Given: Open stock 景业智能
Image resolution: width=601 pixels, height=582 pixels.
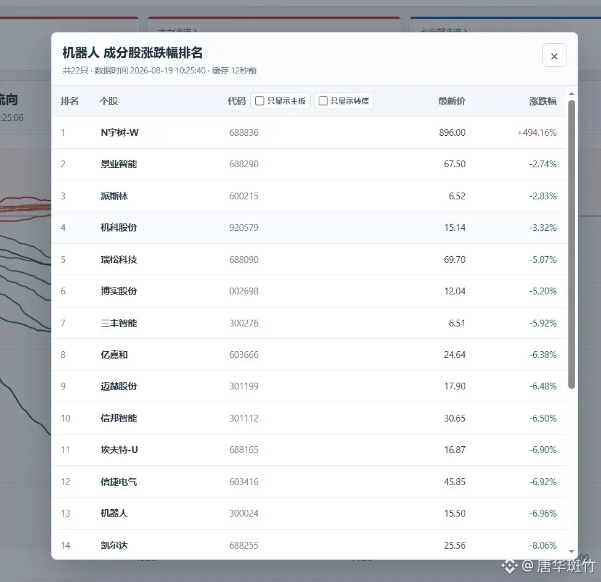Looking at the screenshot, I should coord(119,164).
